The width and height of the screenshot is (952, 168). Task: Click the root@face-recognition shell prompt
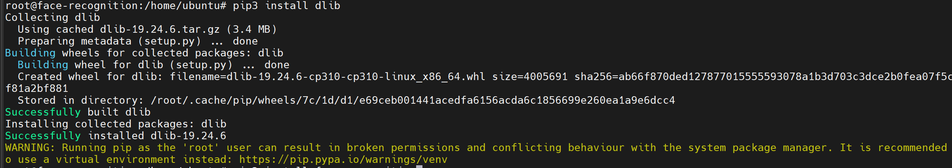tap(115, 6)
